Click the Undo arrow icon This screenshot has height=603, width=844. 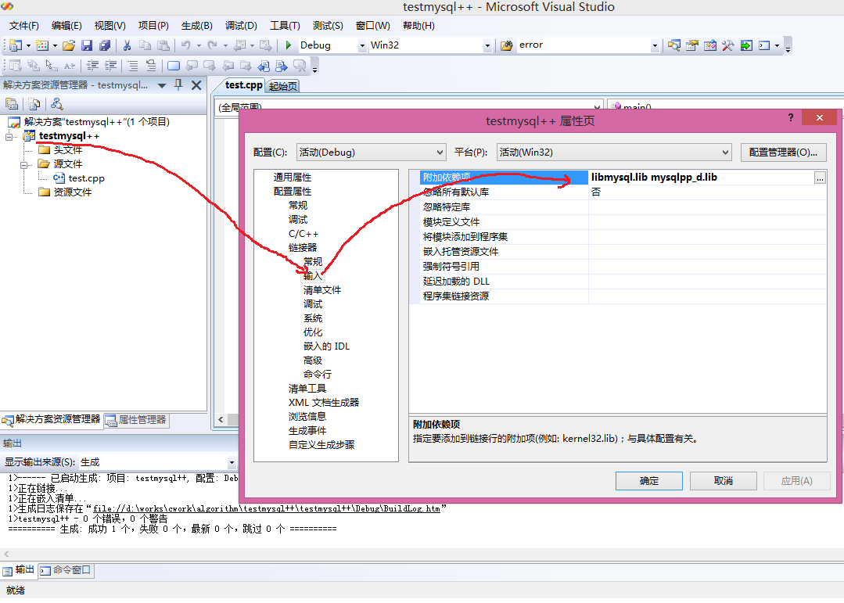[185, 45]
